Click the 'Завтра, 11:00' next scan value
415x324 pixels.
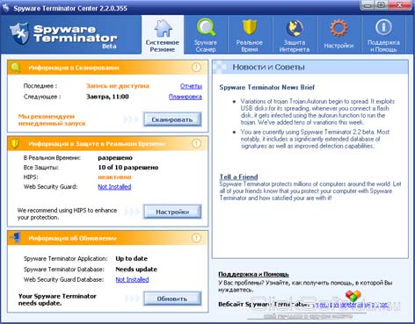[107, 97]
